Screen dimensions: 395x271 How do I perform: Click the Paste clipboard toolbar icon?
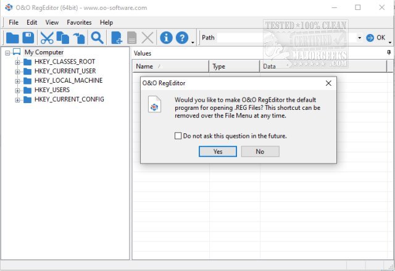coord(79,38)
